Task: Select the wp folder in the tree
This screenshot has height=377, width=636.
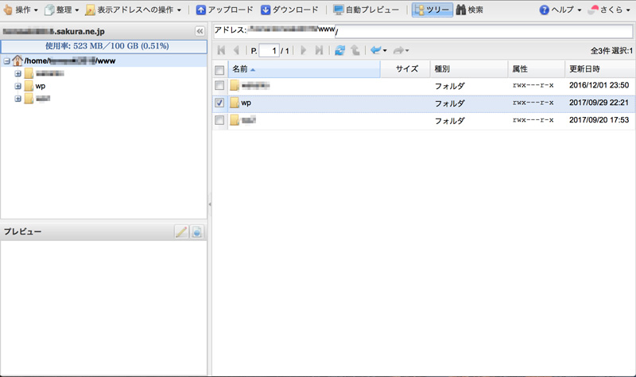Action: [x=41, y=86]
